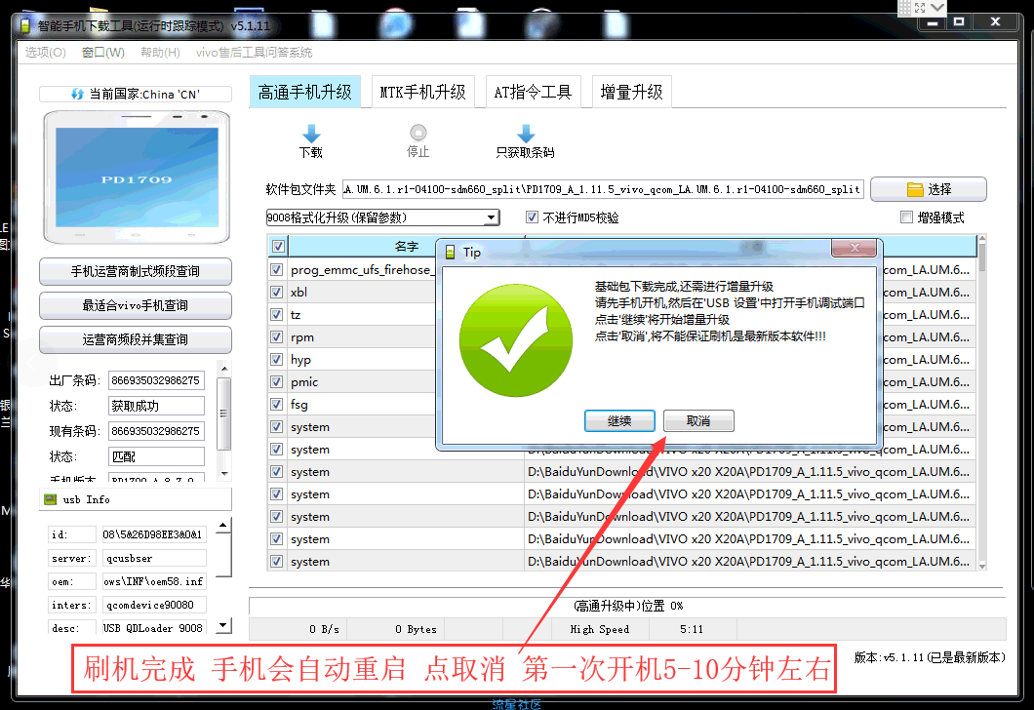Switch to the 高通手机升级 tab
This screenshot has height=710, width=1034.
click(304, 93)
